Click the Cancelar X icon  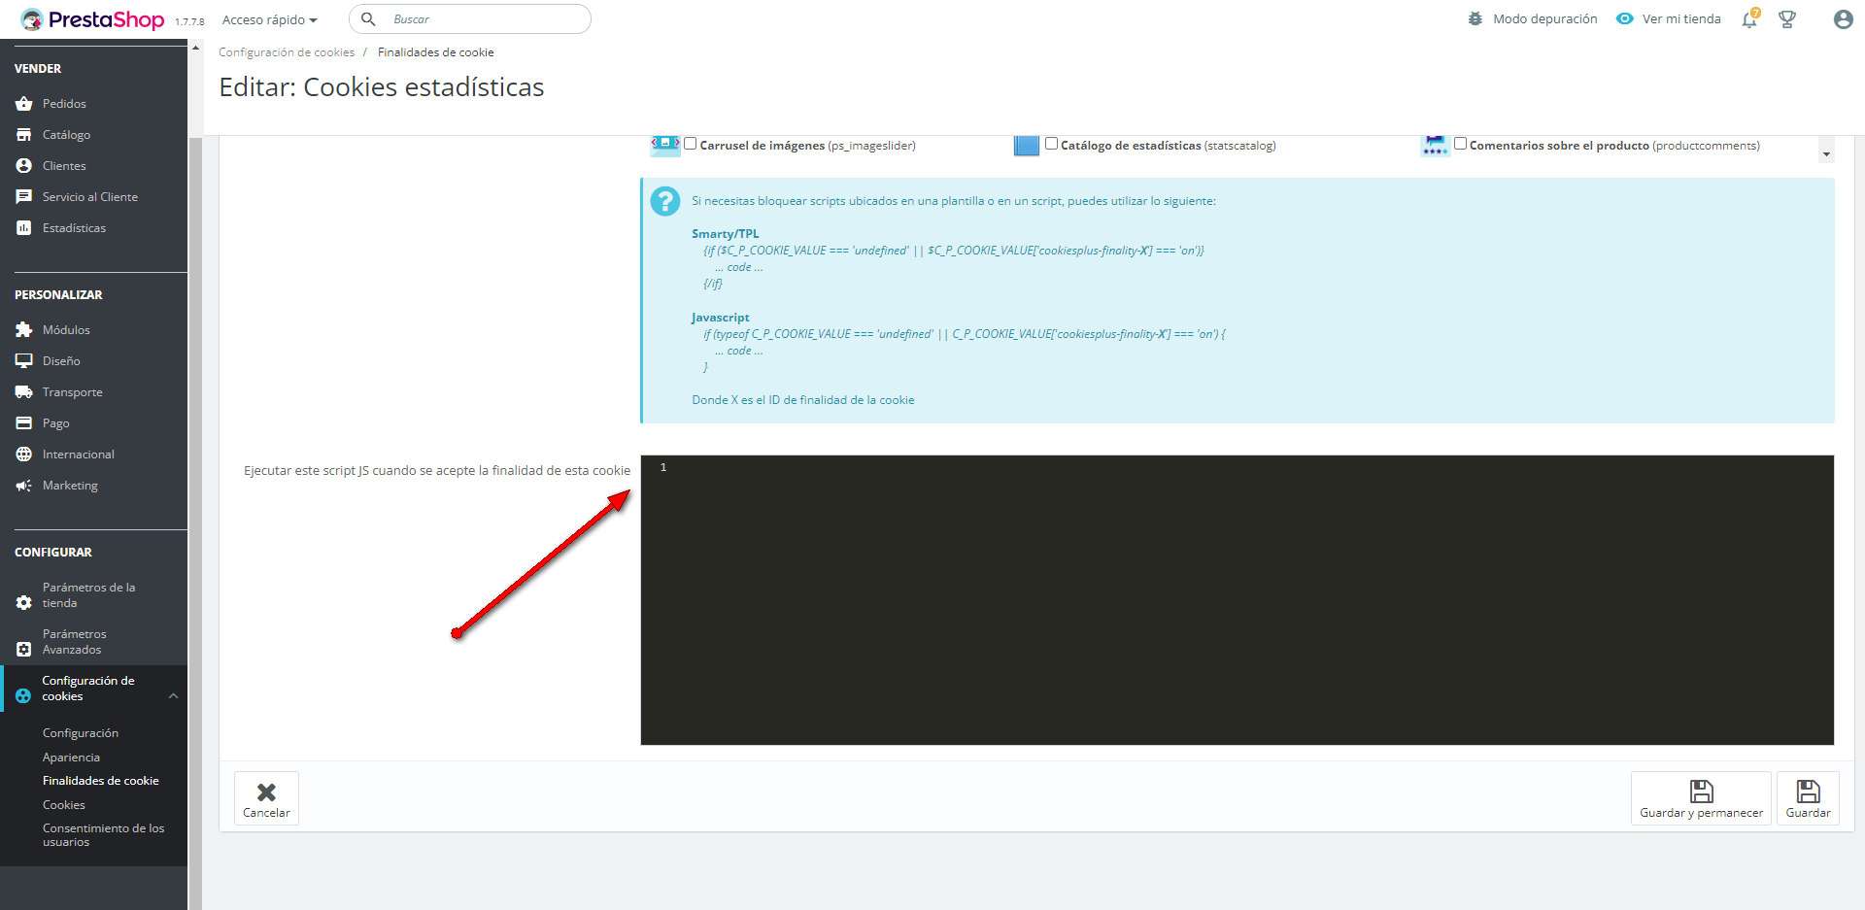pos(266,792)
